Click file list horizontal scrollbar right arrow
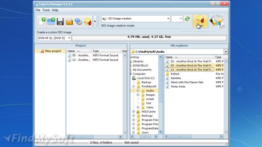Screen dimensions: 262x147 pyautogui.click(x=221, y=136)
